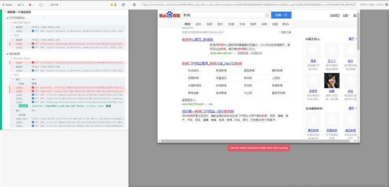The width and height of the screenshot is (389, 187).
Task: Open the search tools filter
Action: [285, 32]
